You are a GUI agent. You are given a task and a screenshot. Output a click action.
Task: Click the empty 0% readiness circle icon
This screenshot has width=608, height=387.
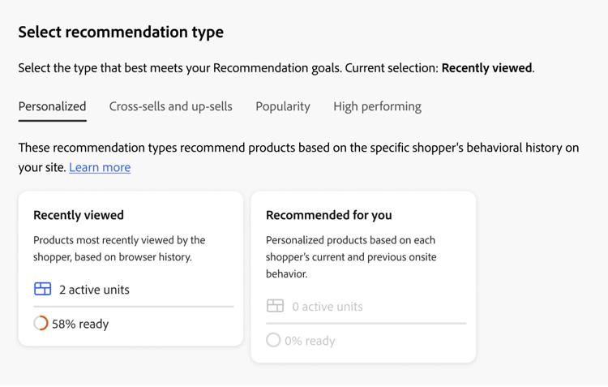tap(273, 341)
